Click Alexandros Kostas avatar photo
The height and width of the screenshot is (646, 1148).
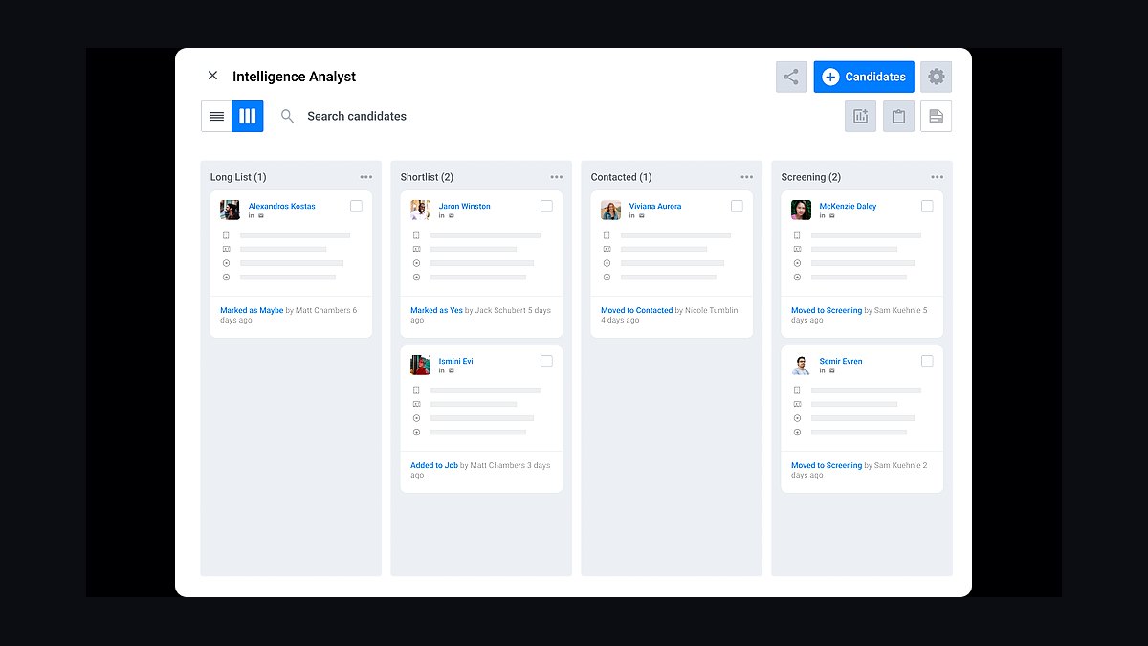[x=230, y=210]
